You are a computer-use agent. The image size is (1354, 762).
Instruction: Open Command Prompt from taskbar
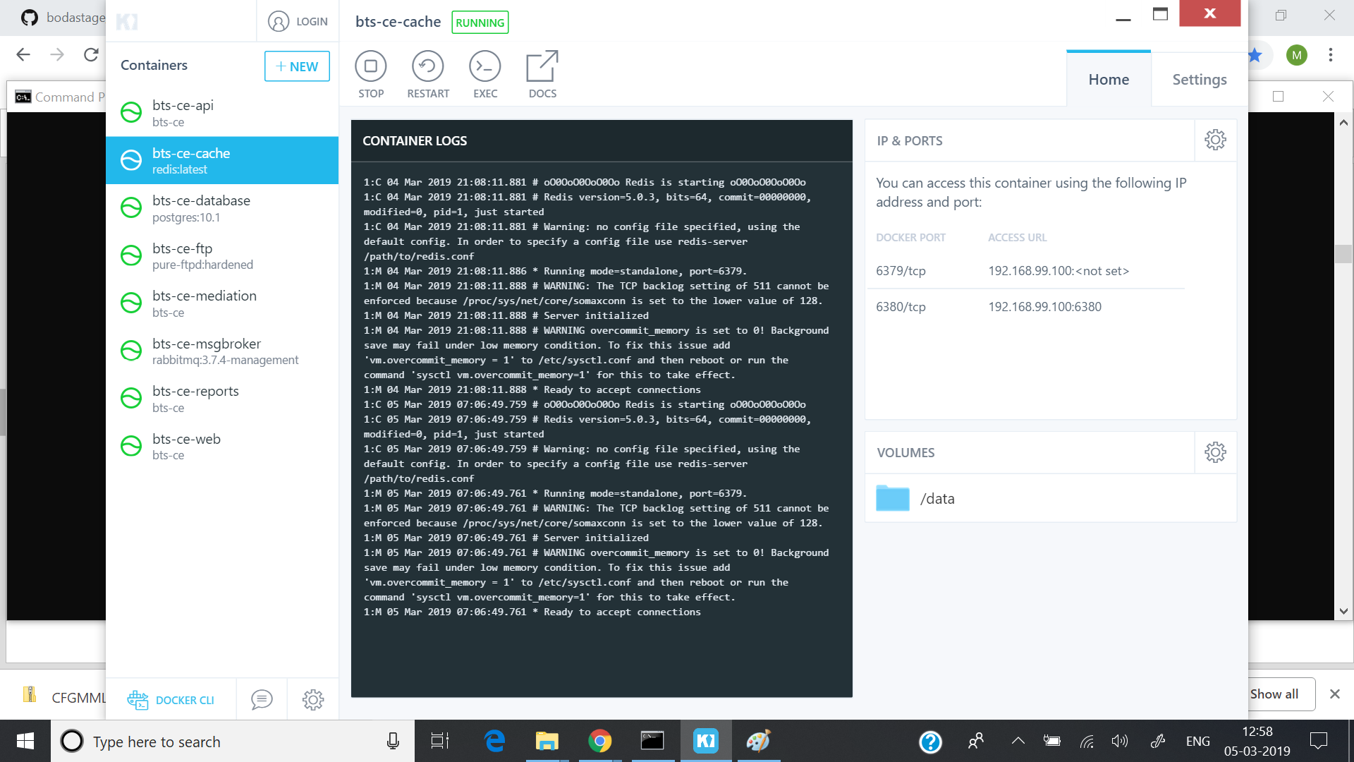(652, 741)
